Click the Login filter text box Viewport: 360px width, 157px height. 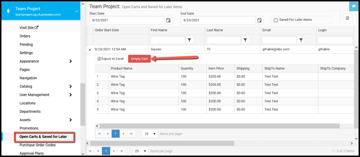pyautogui.click(x=335, y=40)
